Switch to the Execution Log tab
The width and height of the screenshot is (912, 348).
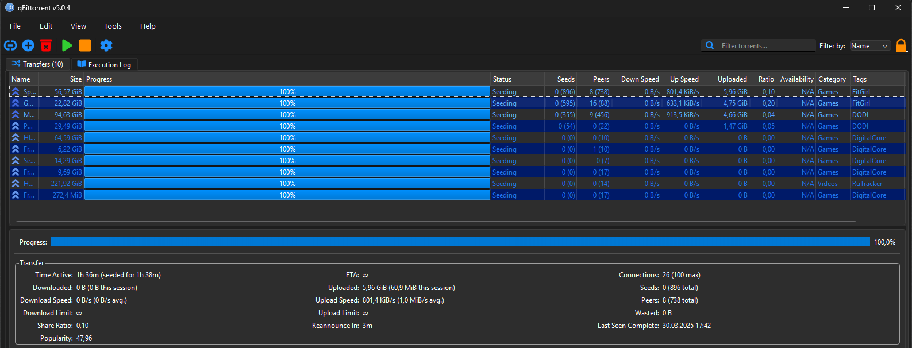point(104,64)
